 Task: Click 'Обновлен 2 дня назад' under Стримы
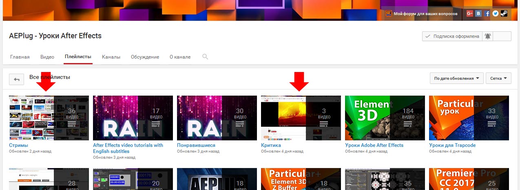point(30,151)
